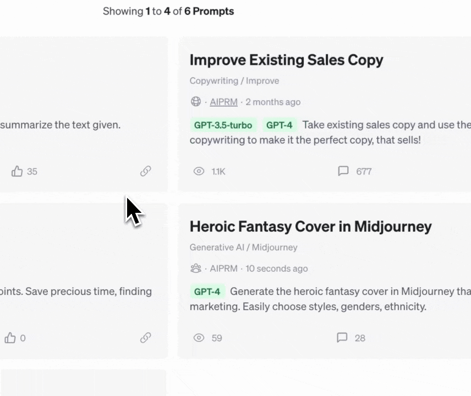Click the people group icon on Heroic Fantasy card
Screen dimensions: 471x396
(x=195, y=268)
